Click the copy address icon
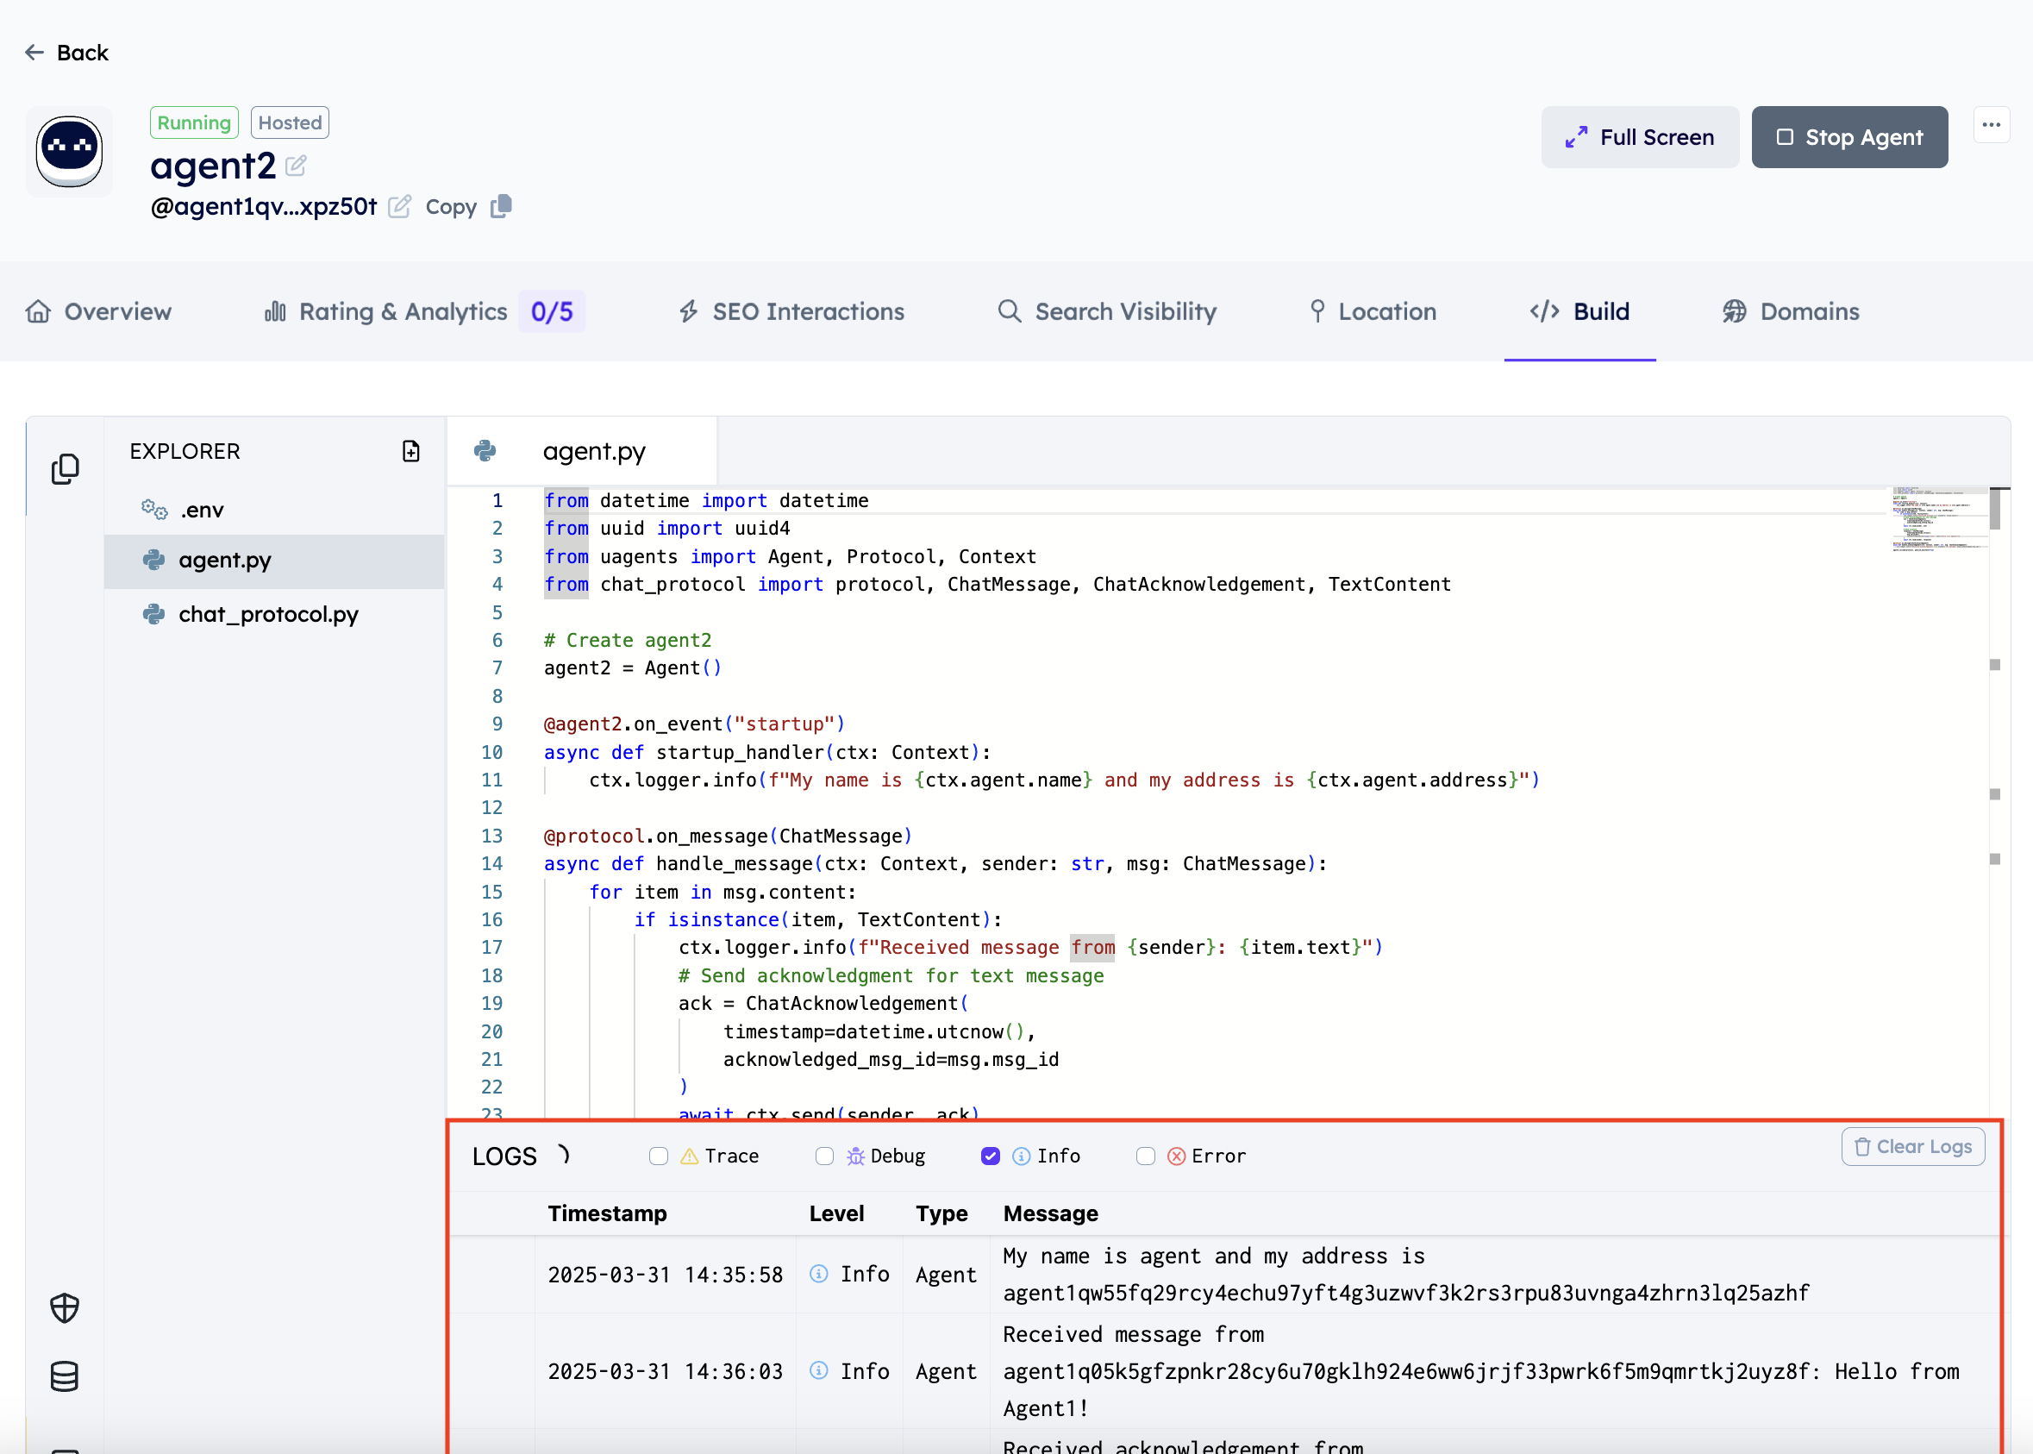This screenshot has width=2033, height=1454. click(500, 207)
